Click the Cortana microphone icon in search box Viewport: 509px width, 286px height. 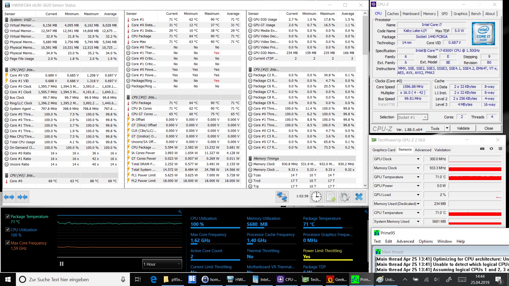point(123,279)
